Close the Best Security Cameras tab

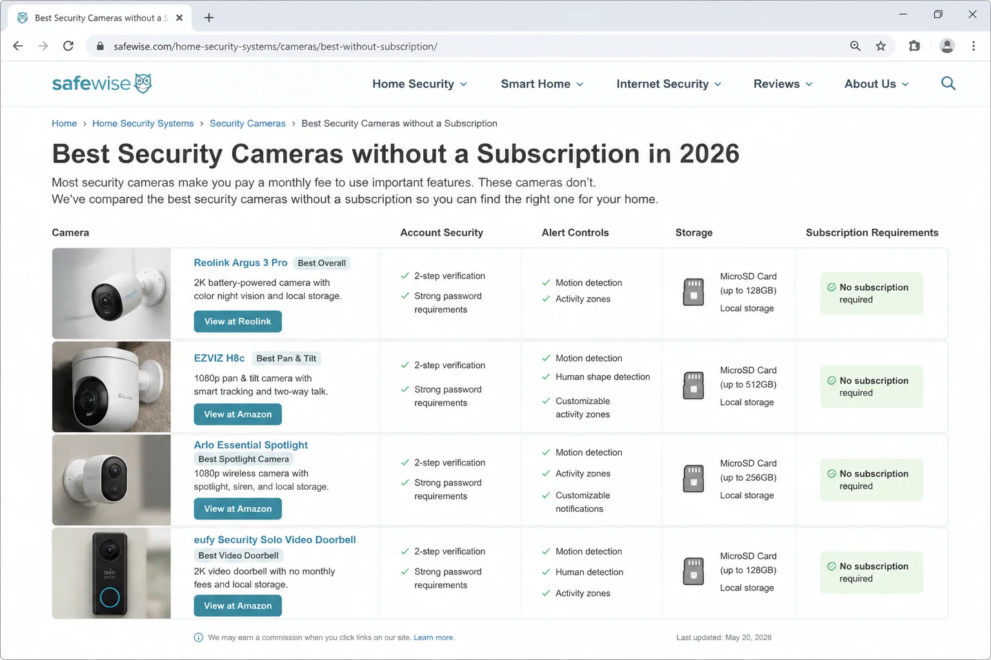179,18
